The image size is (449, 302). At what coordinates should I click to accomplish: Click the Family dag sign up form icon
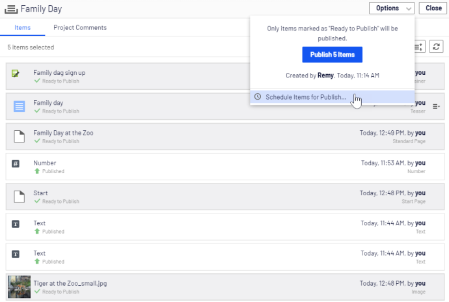point(16,74)
